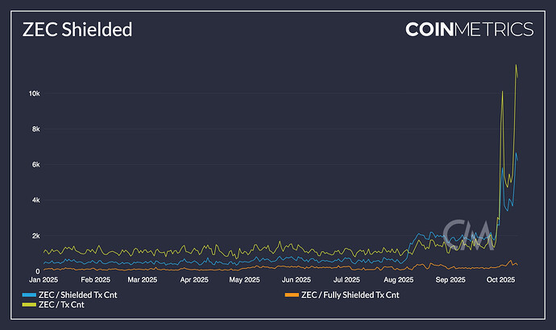Click the 6k y-axis label

pos(35,165)
